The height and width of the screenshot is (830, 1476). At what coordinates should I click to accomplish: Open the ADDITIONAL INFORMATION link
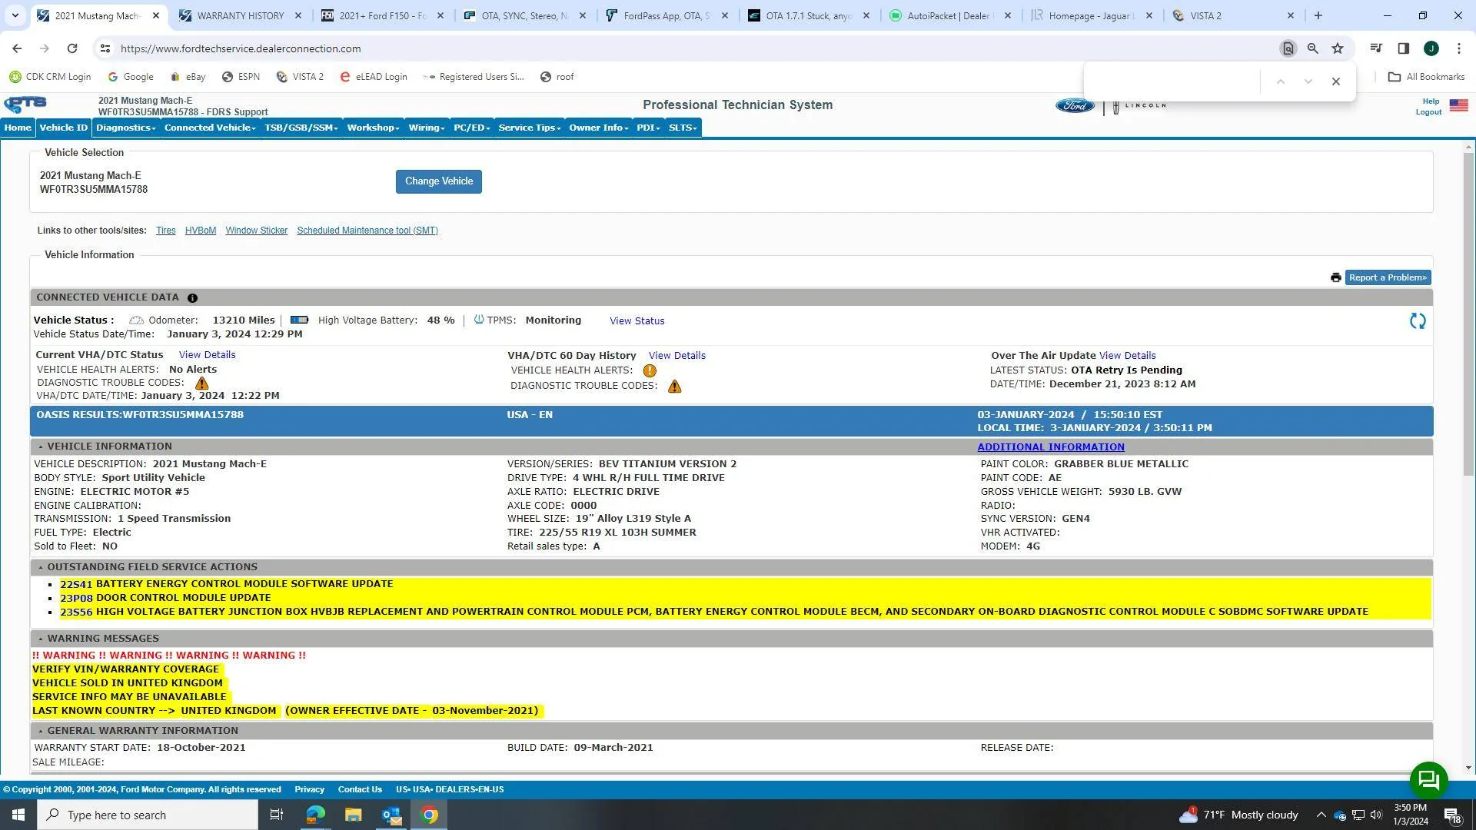click(1050, 447)
